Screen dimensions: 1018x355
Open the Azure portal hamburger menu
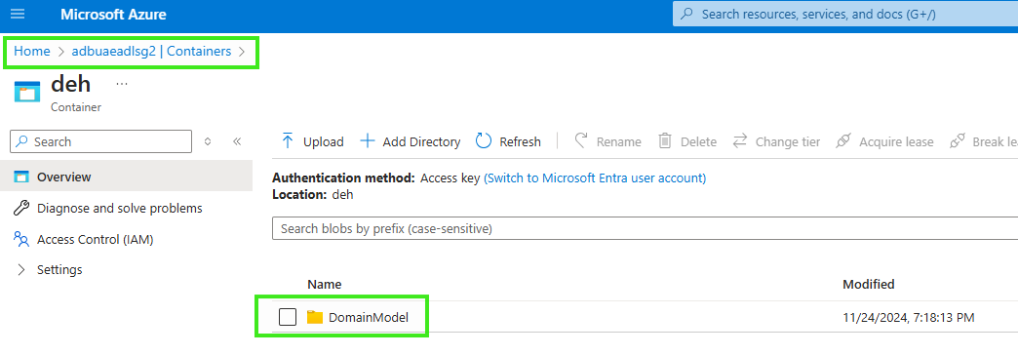click(x=18, y=14)
